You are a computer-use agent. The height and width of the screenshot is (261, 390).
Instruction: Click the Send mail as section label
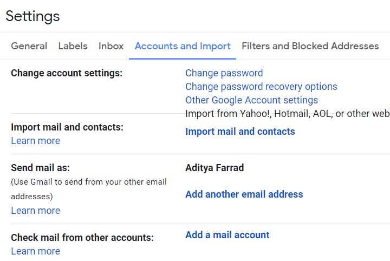(x=40, y=168)
